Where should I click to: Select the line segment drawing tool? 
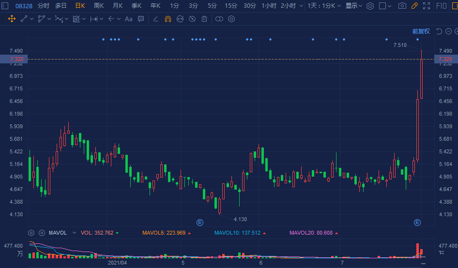click(24, 19)
